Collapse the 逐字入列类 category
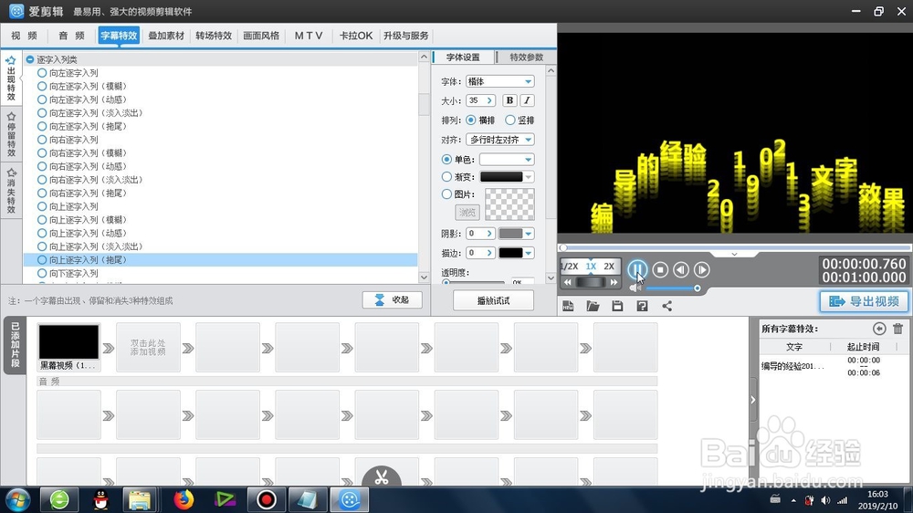 (x=30, y=59)
